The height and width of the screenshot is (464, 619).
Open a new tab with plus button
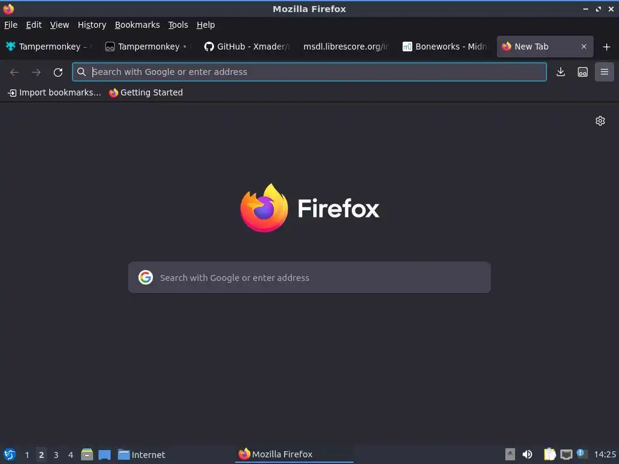click(607, 47)
